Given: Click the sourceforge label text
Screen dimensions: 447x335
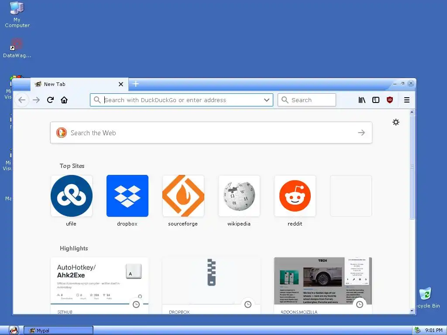Looking at the screenshot, I should click(183, 224).
